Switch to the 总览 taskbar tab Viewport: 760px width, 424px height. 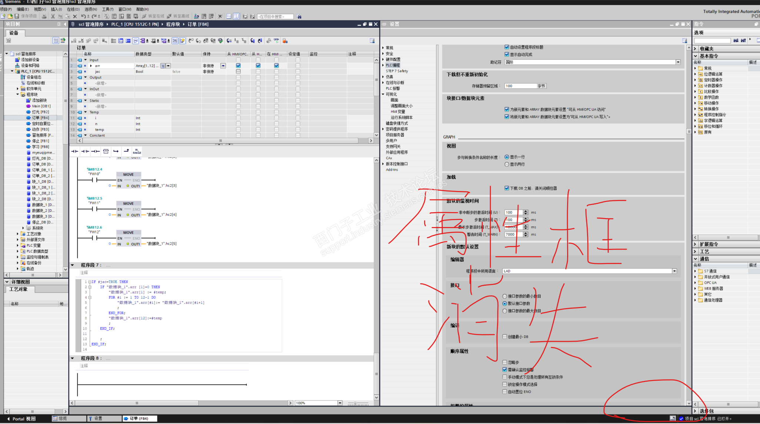[62, 418]
